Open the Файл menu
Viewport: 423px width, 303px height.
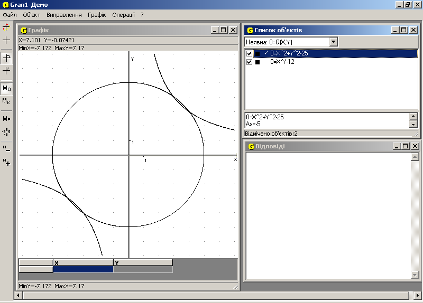[x=10, y=15]
